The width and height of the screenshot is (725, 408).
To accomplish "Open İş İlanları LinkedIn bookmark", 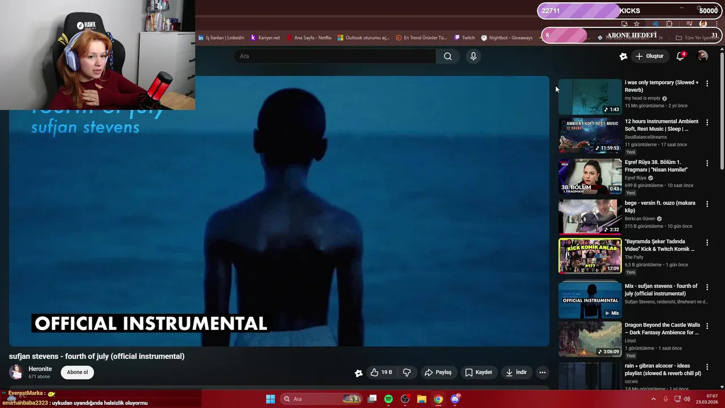I will click(x=221, y=38).
